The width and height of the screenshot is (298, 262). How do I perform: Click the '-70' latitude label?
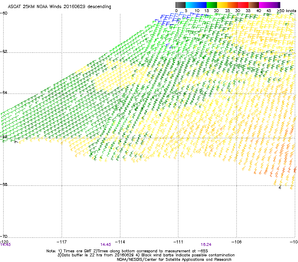pyautogui.click(x=4, y=236)
